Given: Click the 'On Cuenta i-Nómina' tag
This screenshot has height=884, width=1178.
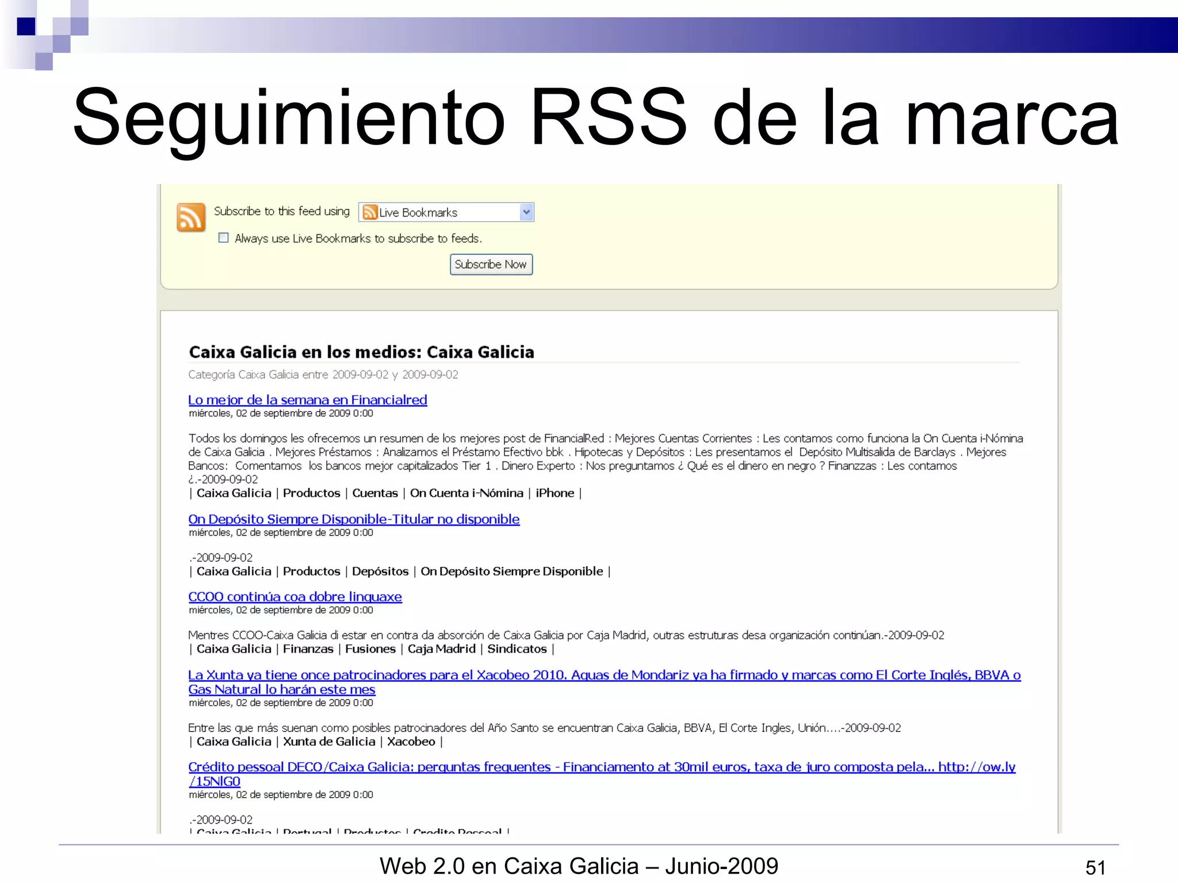Looking at the screenshot, I should tap(466, 493).
